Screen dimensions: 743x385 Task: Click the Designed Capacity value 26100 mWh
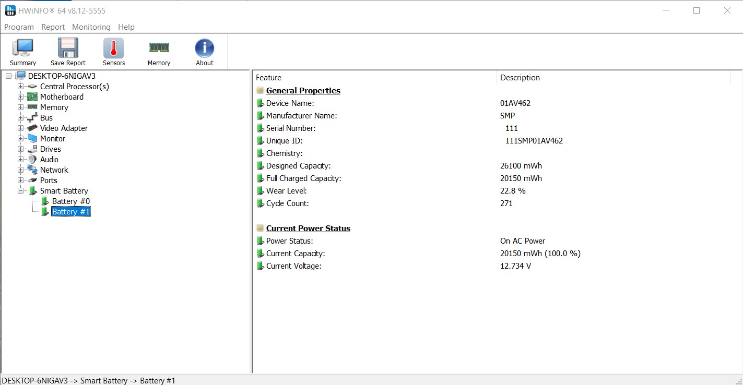[521, 166]
